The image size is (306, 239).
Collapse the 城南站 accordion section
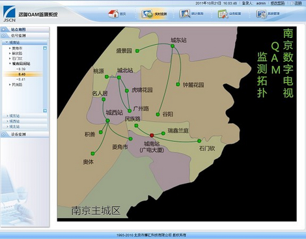click(x=25, y=42)
